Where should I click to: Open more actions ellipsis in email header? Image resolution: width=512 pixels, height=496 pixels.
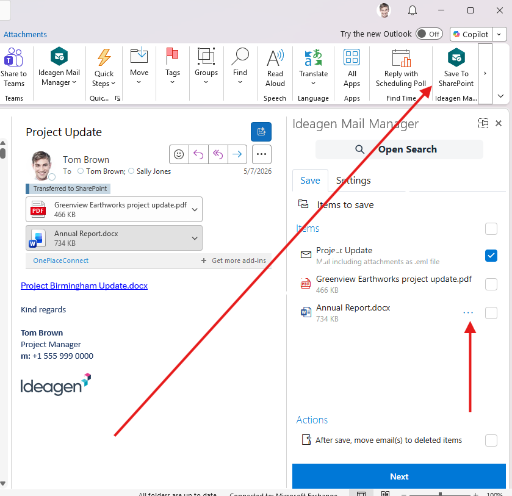tap(262, 154)
